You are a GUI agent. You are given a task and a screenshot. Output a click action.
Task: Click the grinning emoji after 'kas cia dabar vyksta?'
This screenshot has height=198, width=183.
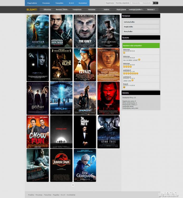139,59
